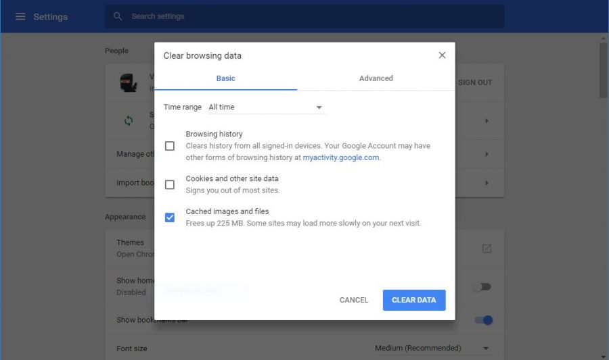Open Themes external link icon

487,249
